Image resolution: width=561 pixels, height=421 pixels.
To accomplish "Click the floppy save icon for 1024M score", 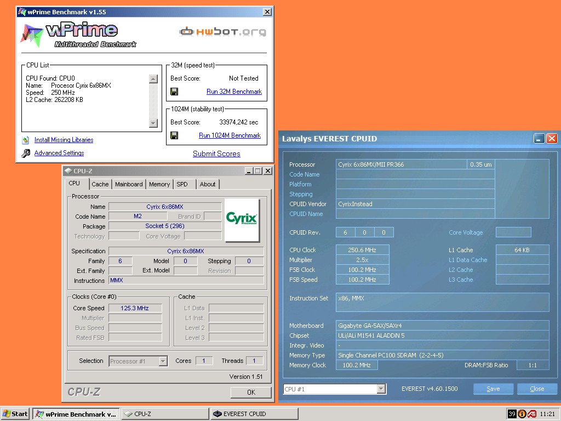I will coord(174,135).
